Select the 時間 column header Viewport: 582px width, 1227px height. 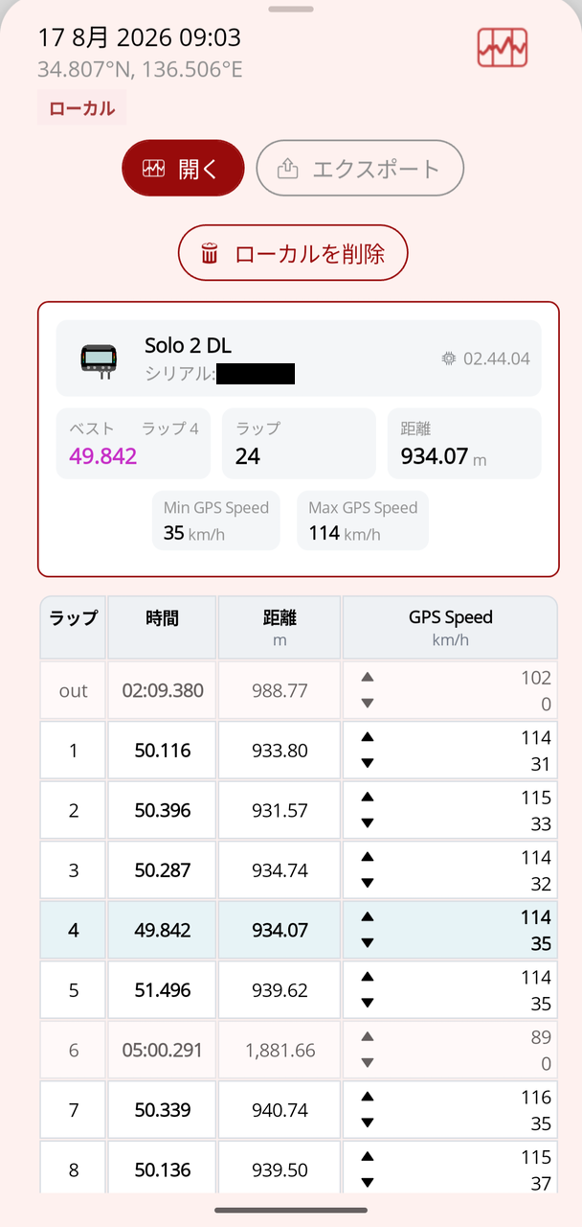pyautogui.click(x=163, y=628)
